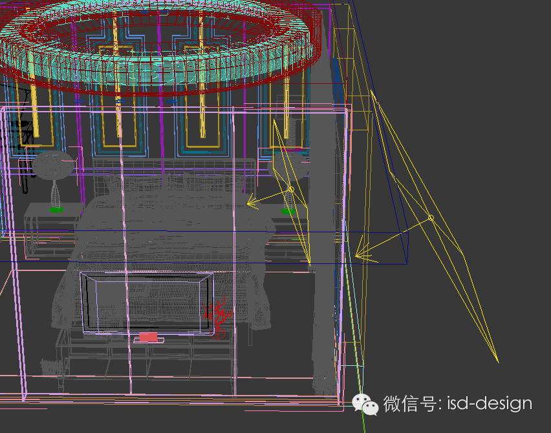
Task: Select the green lamp base on right nightstand
Action: (288, 211)
